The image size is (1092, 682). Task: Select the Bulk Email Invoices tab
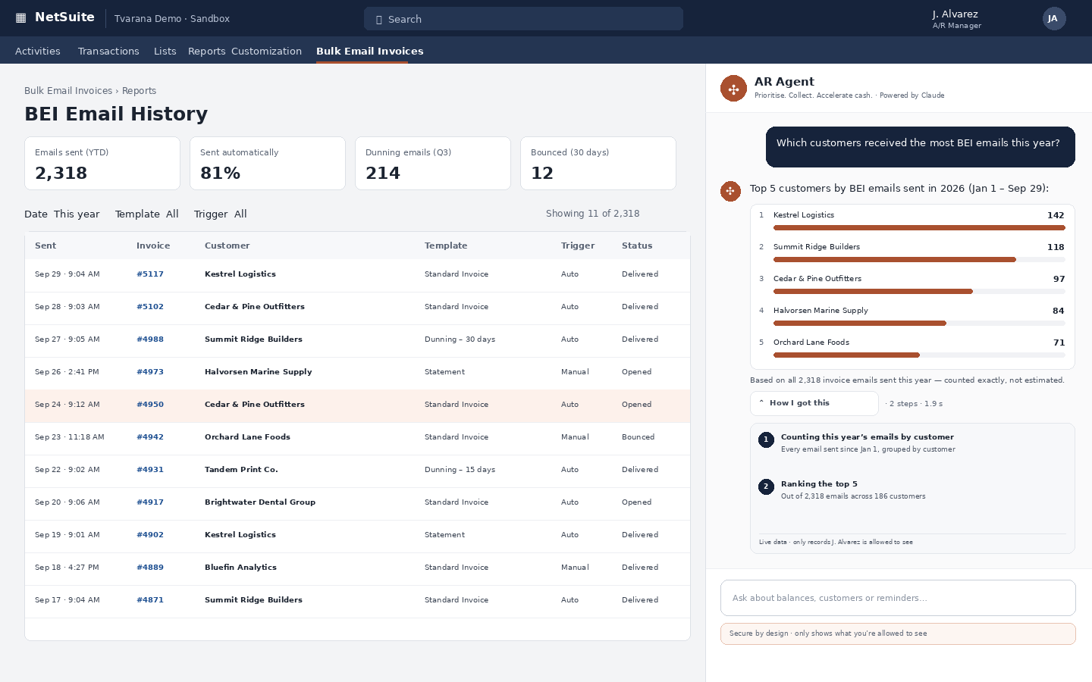click(369, 52)
